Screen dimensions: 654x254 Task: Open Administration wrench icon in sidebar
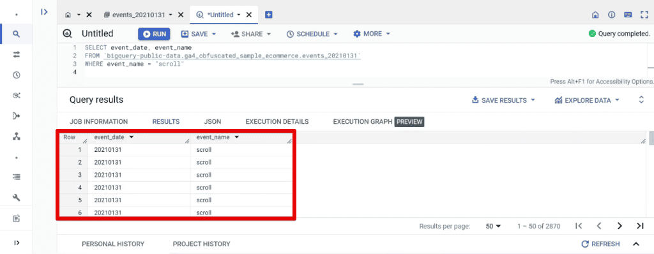coord(16,198)
